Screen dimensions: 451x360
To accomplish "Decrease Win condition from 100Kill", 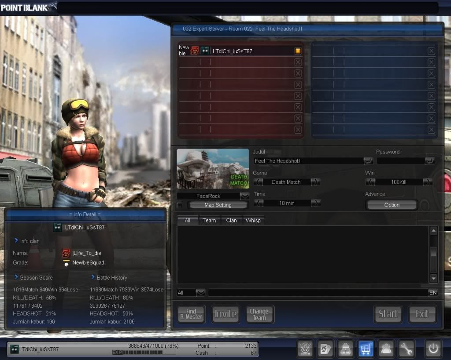I will (370, 182).
